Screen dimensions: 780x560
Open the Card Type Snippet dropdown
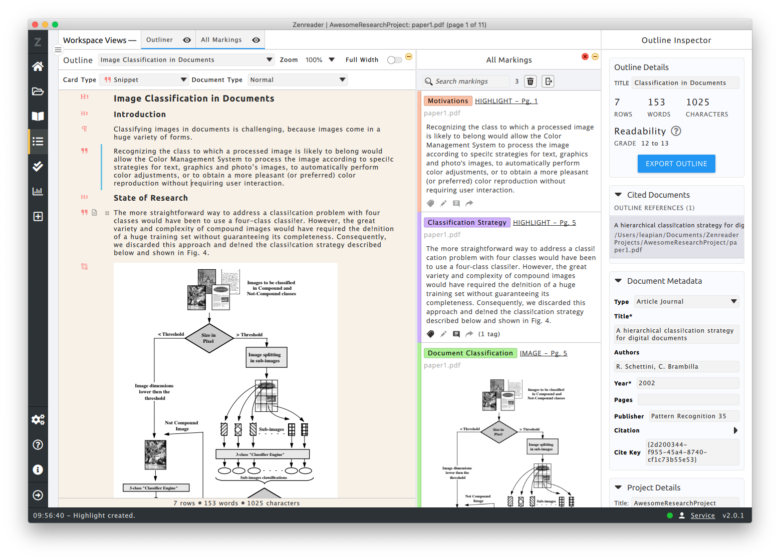144,80
